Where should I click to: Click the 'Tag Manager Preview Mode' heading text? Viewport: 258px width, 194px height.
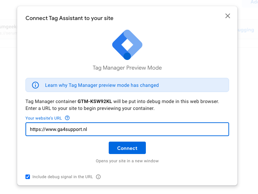[x=127, y=68]
